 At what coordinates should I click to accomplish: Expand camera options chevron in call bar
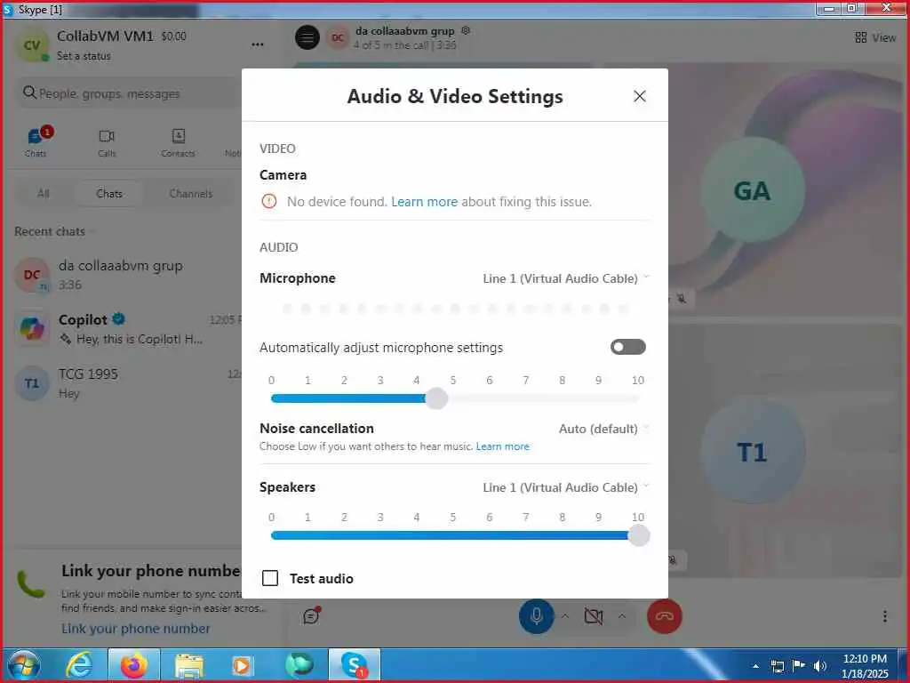point(621,615)
